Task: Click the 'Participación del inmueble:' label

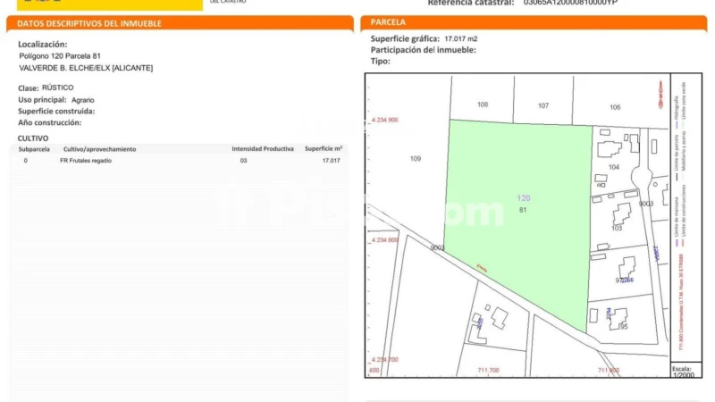Action: (x=423, y=50)
